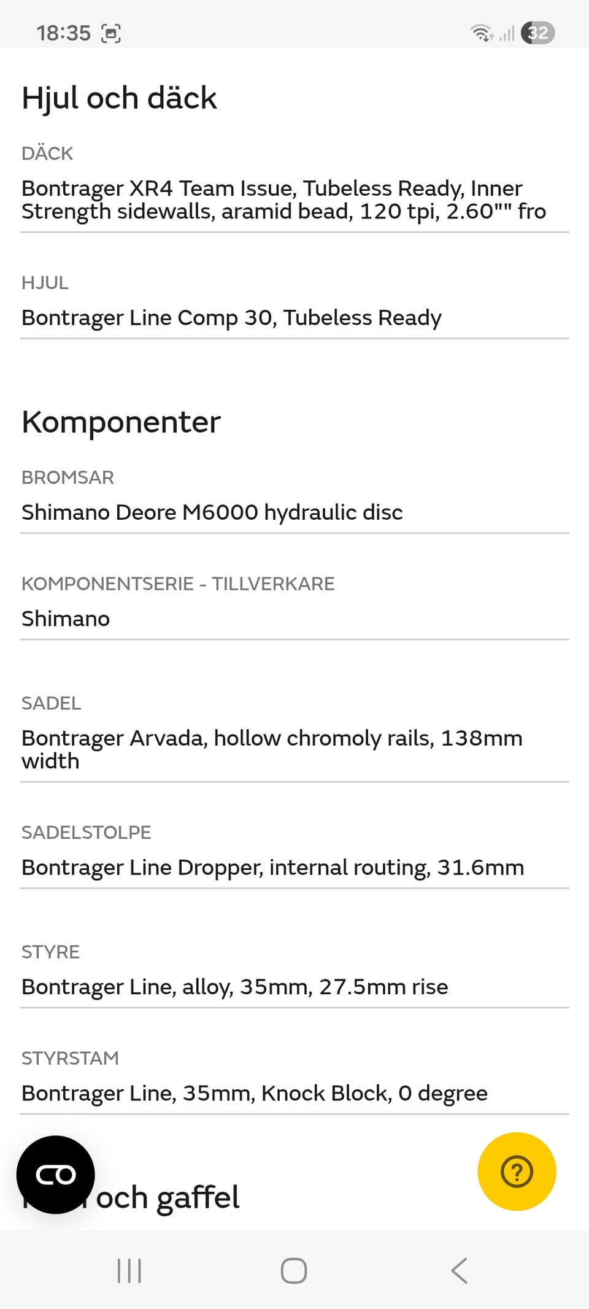This screenshot has width=589, height=1309.
Task: Select the Bontrager Line Dropper seatpost entry
Action: click(272, 868)
